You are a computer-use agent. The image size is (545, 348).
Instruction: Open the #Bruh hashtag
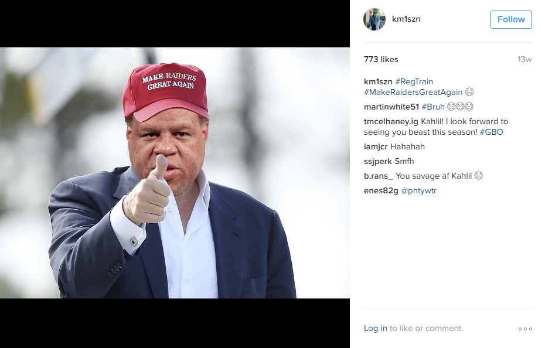[433, 107]
